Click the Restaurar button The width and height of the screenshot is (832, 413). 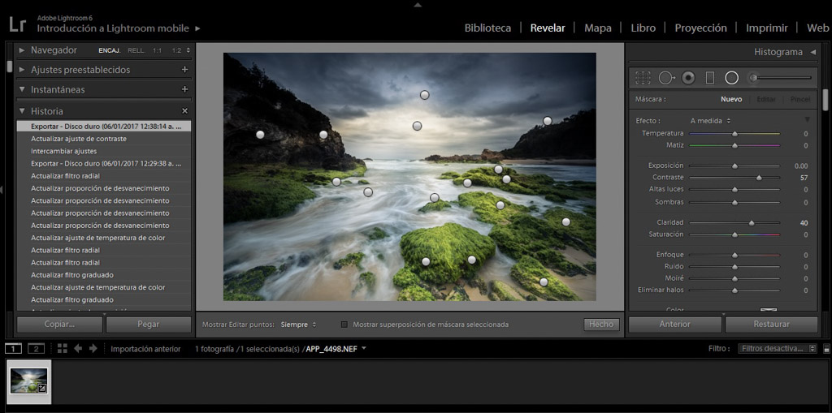770,325
